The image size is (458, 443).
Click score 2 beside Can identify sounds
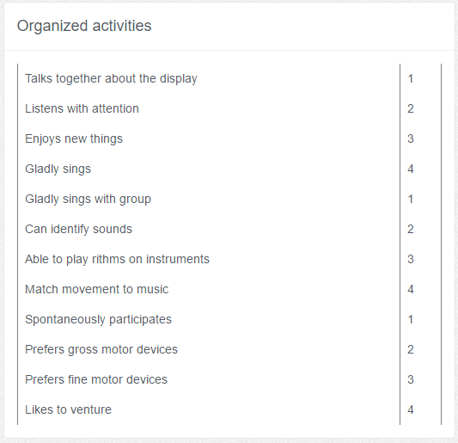(x=411, y=230)
